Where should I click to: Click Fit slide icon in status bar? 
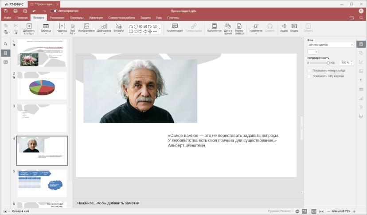click(314, 211)
